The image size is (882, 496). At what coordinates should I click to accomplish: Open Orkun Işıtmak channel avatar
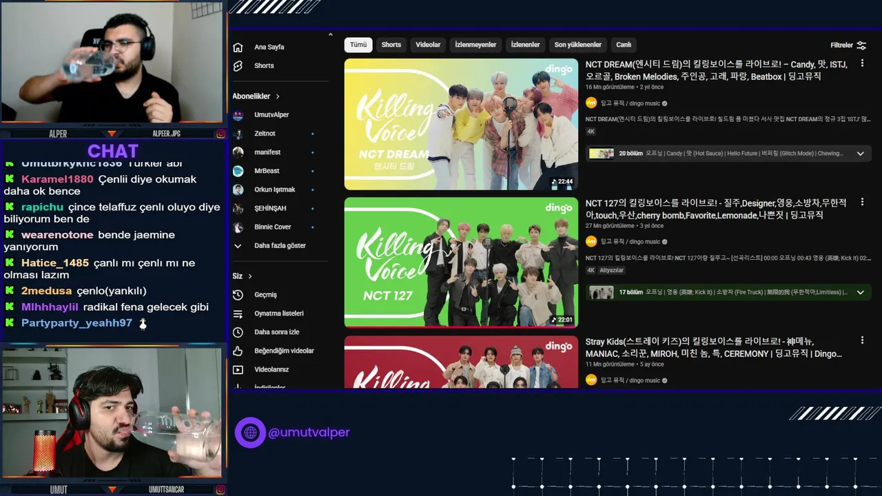coord(238,189)
